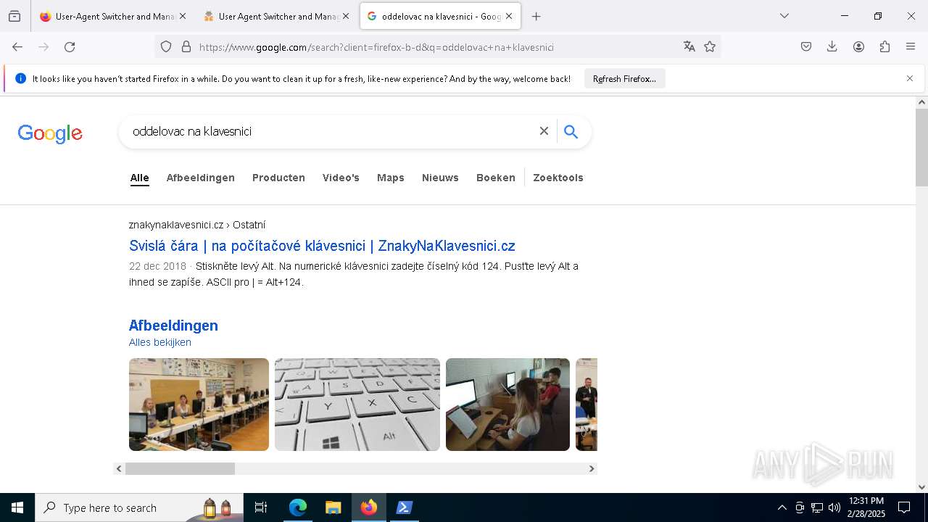Close the second User Agent Switcher tab
Screen dimensions: 928x522
[x=345, y=16]
